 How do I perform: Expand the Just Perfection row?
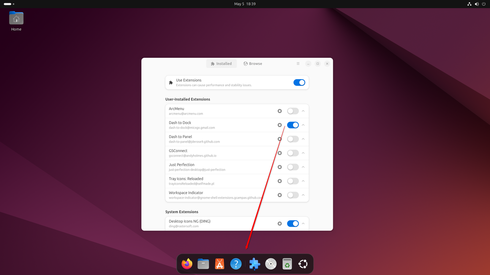tap(303, 167)
